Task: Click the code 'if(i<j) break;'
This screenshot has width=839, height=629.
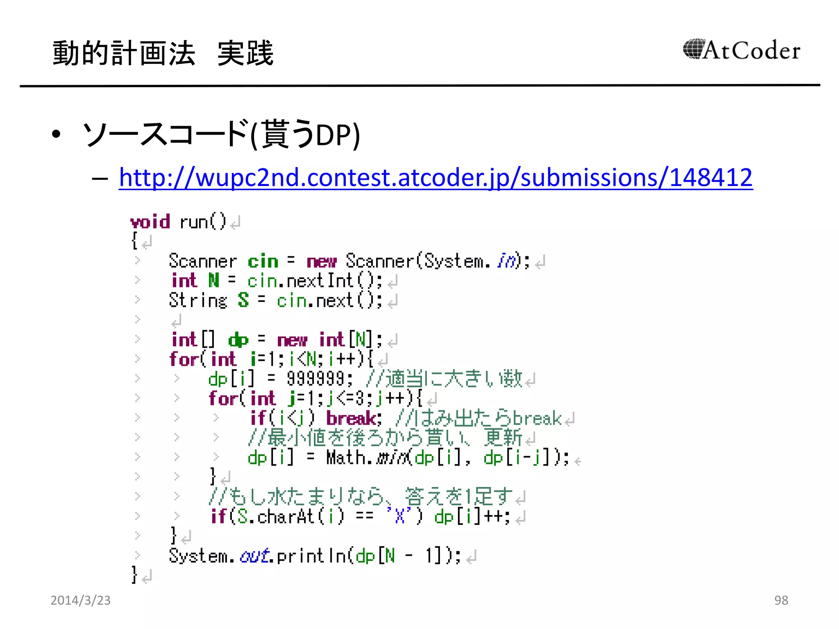Action: point(316,418)
